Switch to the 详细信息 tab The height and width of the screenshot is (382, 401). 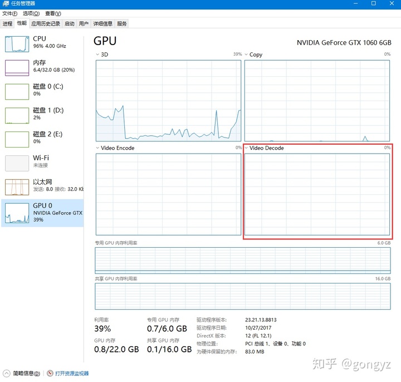(103, 23)
